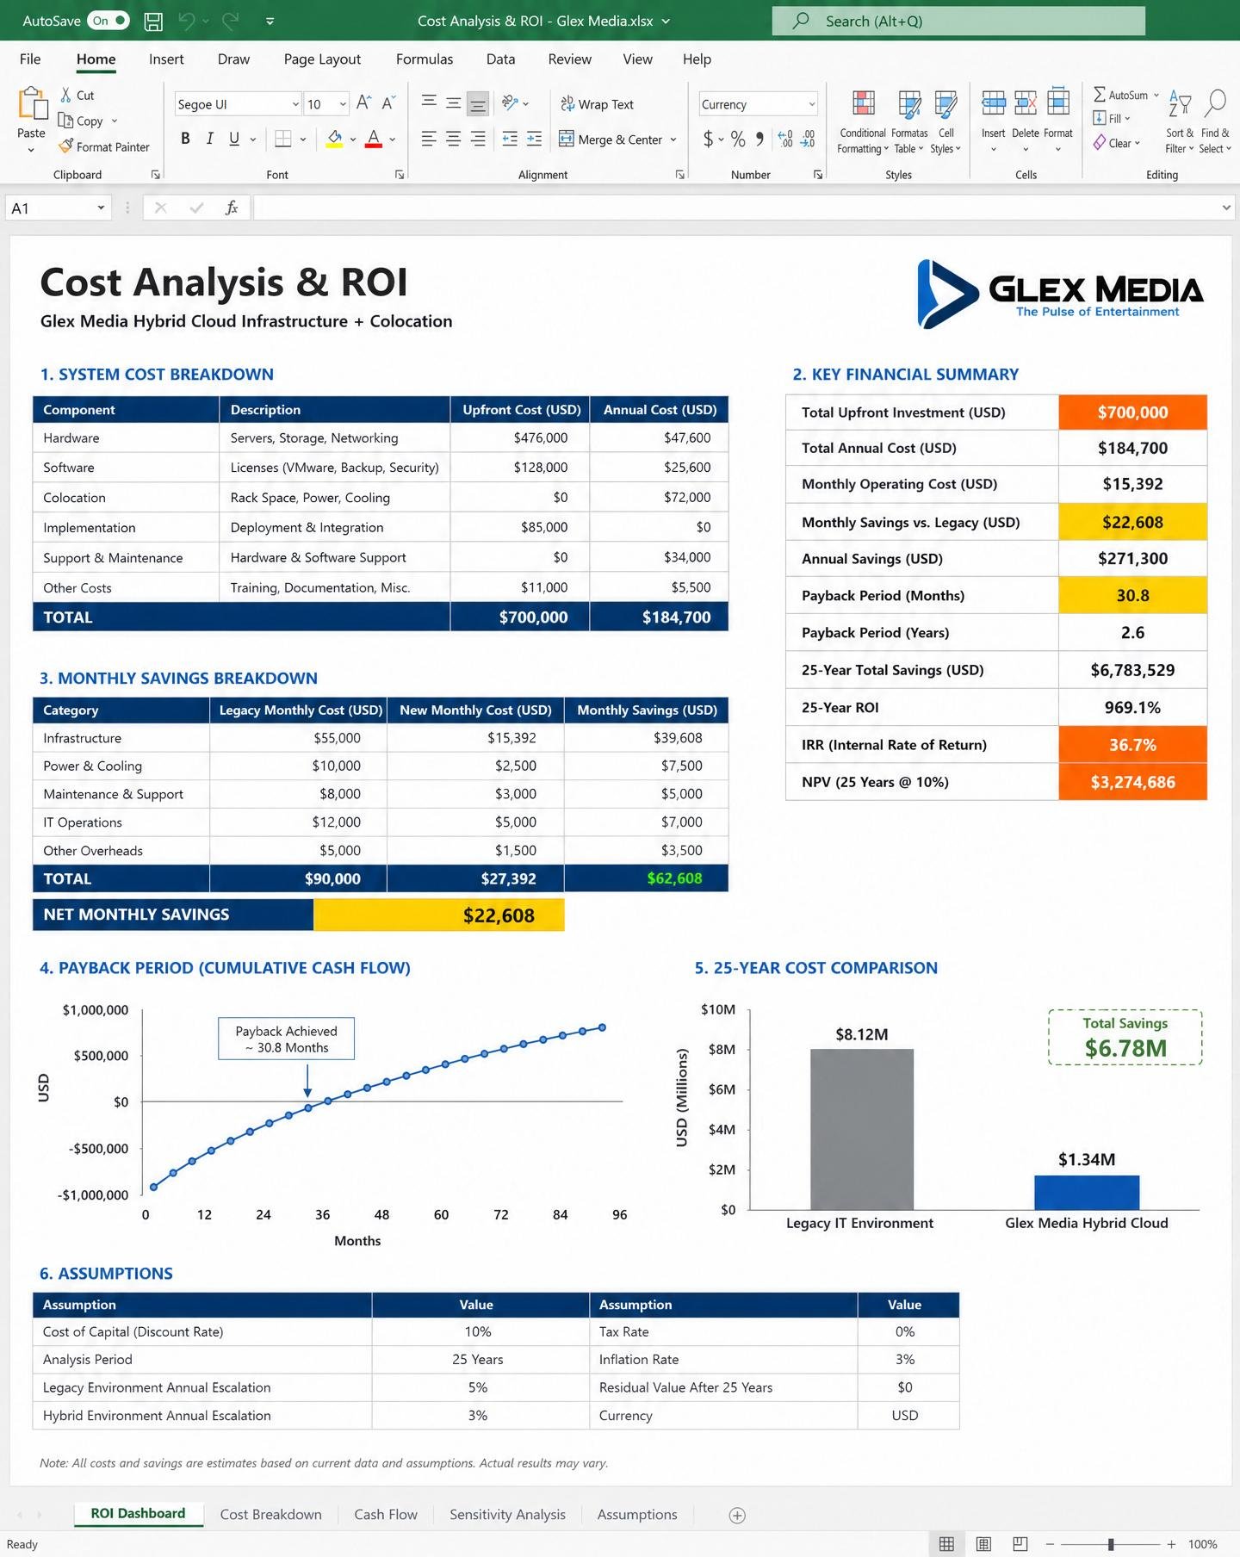
Task: Open the Name Box dropdown arrow
Action: pos(101,208)
